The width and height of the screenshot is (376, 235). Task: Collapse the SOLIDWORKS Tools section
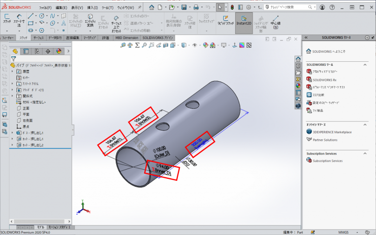(x=365, y=65)
